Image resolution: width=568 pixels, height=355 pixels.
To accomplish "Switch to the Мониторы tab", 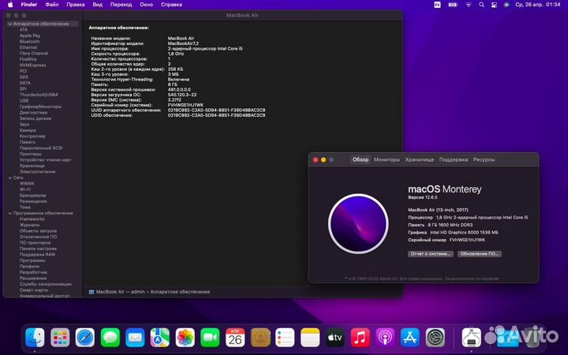I will coord(387,159).
